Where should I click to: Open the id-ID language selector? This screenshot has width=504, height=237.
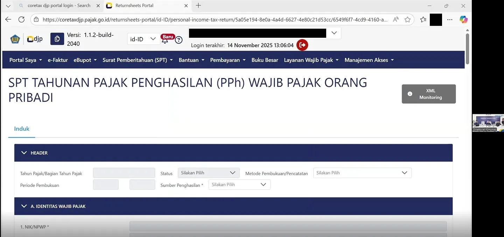coord(143,39)
